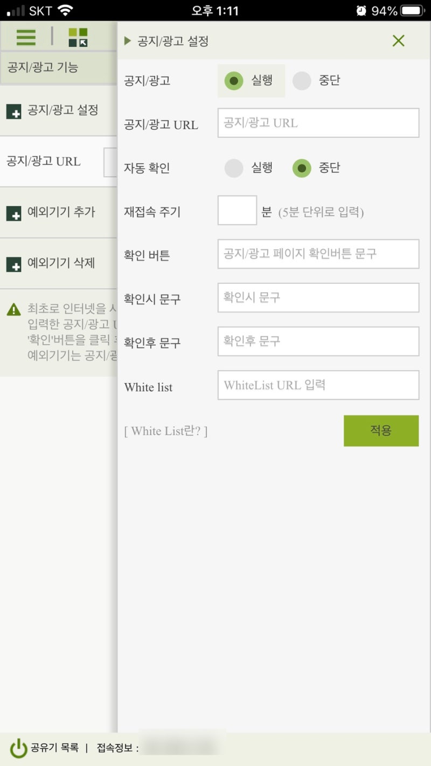Click the power icon at bottom left

pos(18,748)
